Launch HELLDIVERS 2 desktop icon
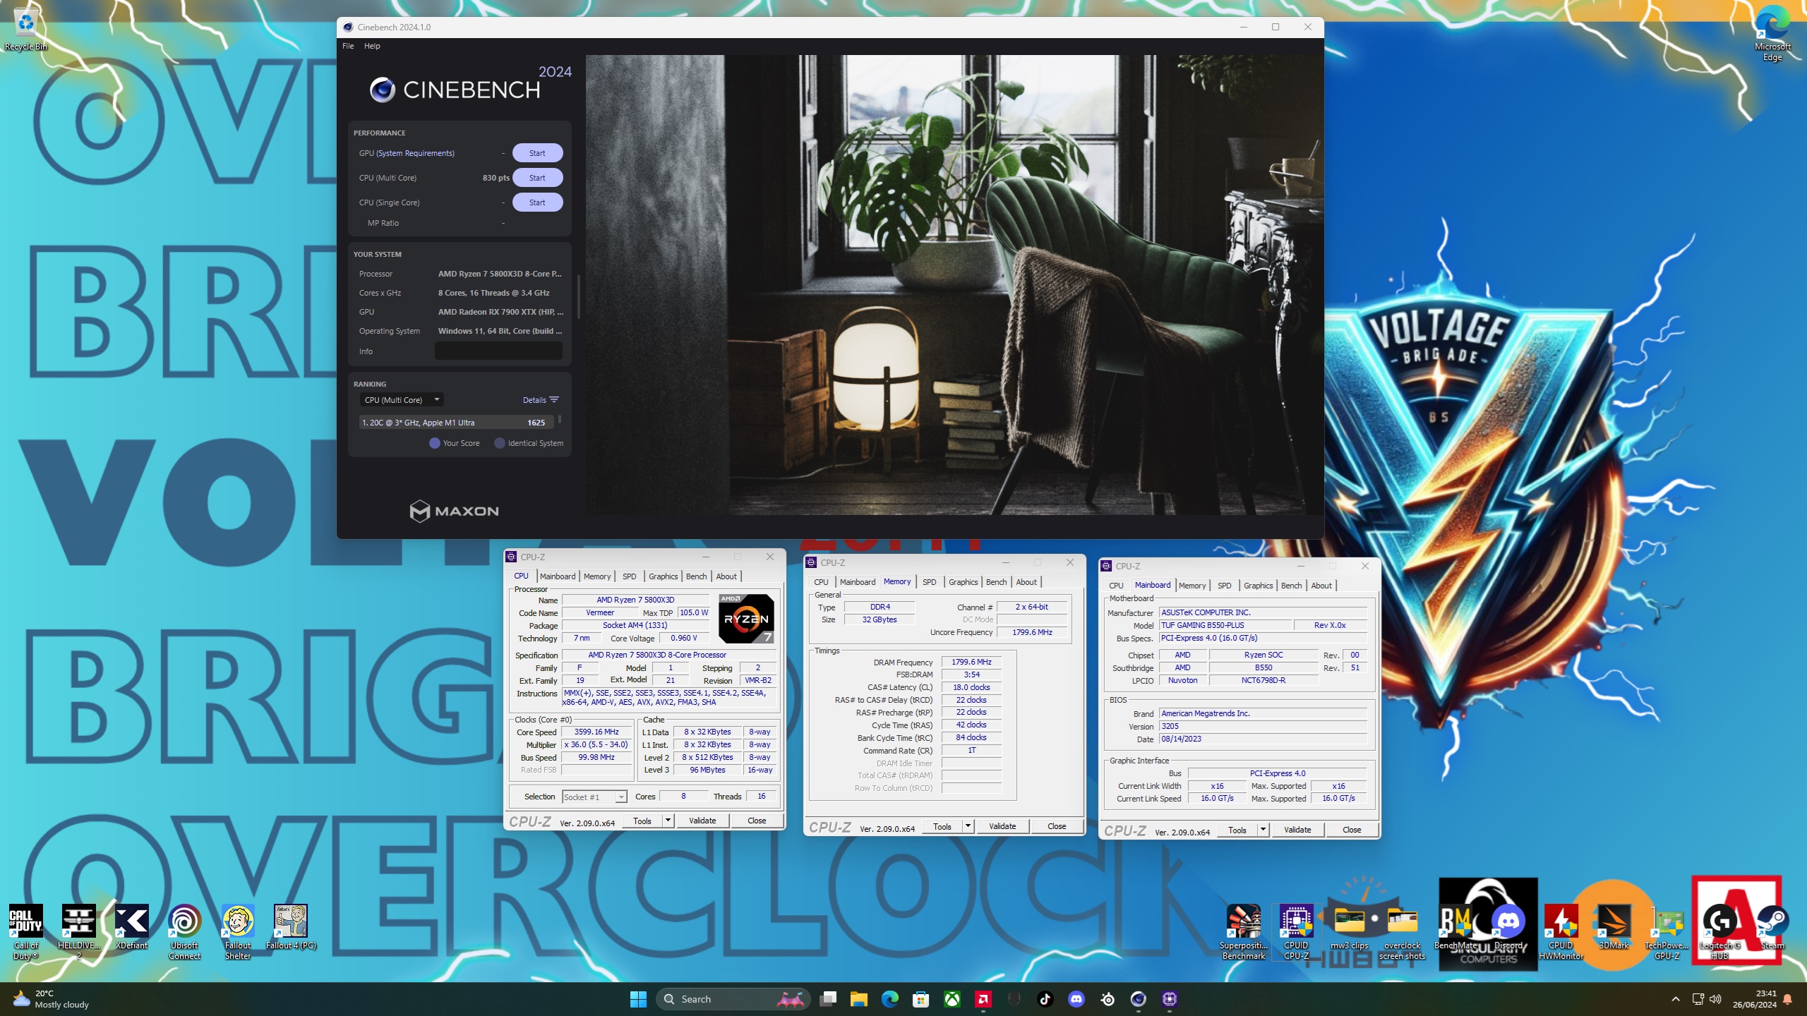Viewport: 1807px width, 1016px height. (x=79, y=931)
